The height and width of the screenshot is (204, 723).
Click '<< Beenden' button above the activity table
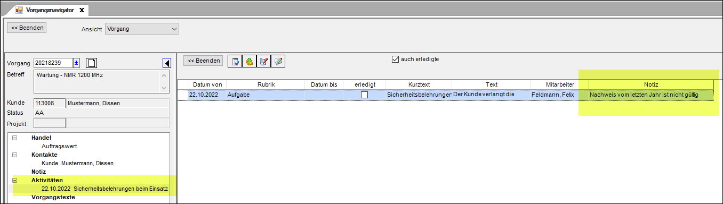click(203, 61)
